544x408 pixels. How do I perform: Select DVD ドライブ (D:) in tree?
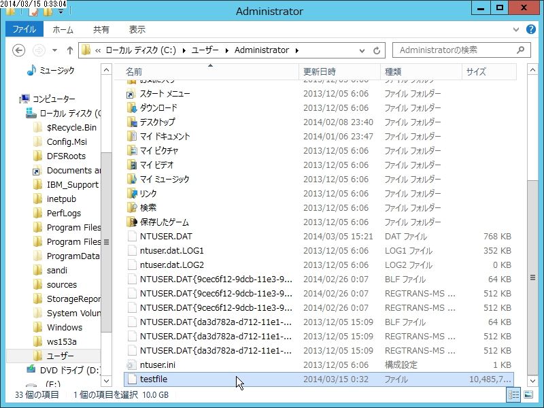click(69, 370)
